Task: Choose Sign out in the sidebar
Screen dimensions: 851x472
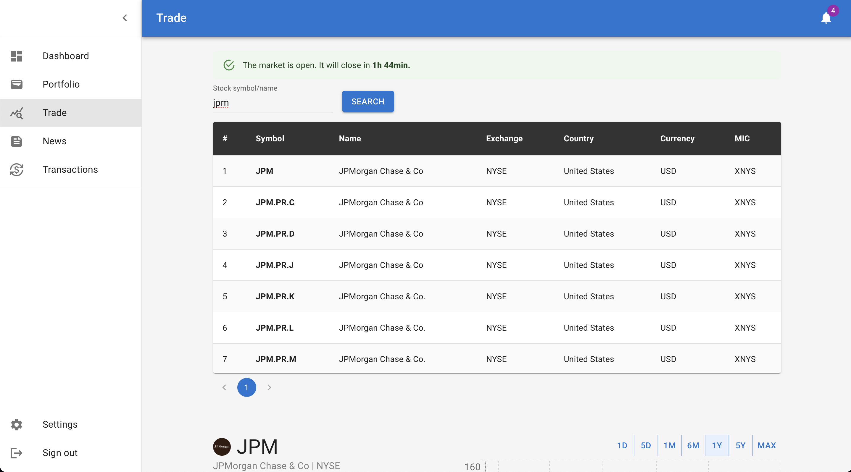Action: (71, 452)
